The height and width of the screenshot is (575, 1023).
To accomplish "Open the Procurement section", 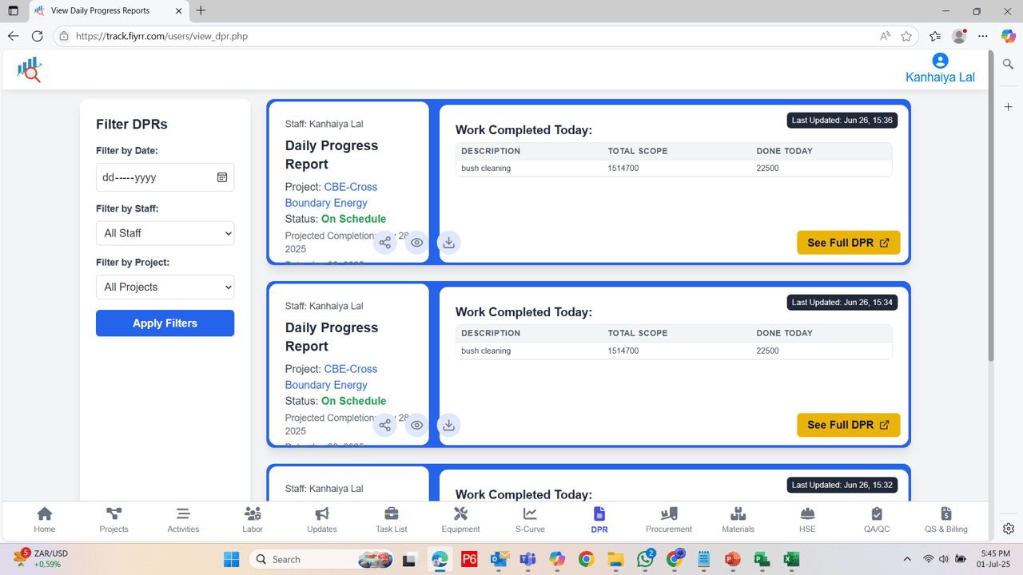I will point(668,519).
